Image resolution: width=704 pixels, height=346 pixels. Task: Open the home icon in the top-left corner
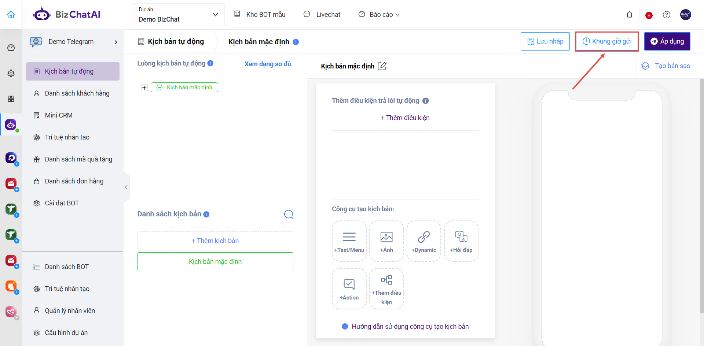click(11, 15)
